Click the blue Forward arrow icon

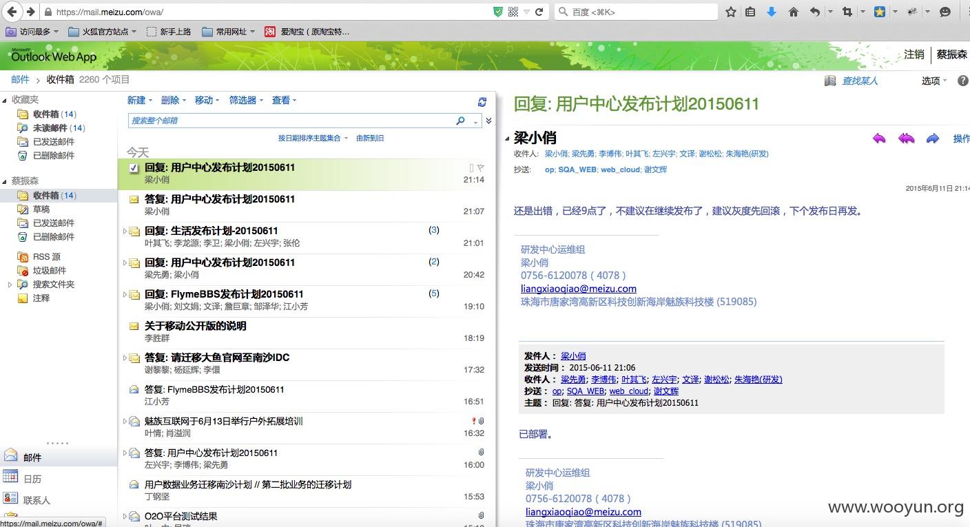933,138
